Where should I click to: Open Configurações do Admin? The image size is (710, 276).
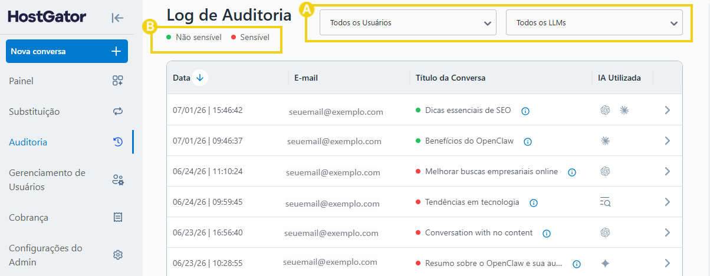(x=45, y=255)
